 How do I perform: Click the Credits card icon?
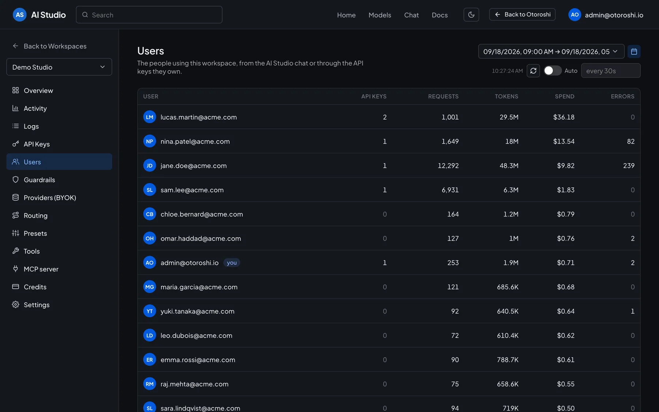pos(15,287)
